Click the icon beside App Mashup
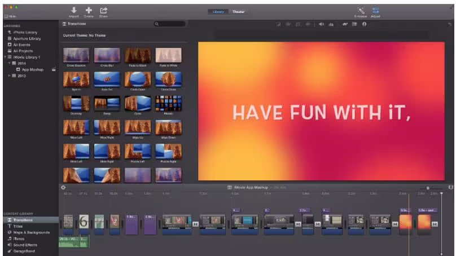Image resolution: width=456 pixels, height=256 pixels. [54, 69]
